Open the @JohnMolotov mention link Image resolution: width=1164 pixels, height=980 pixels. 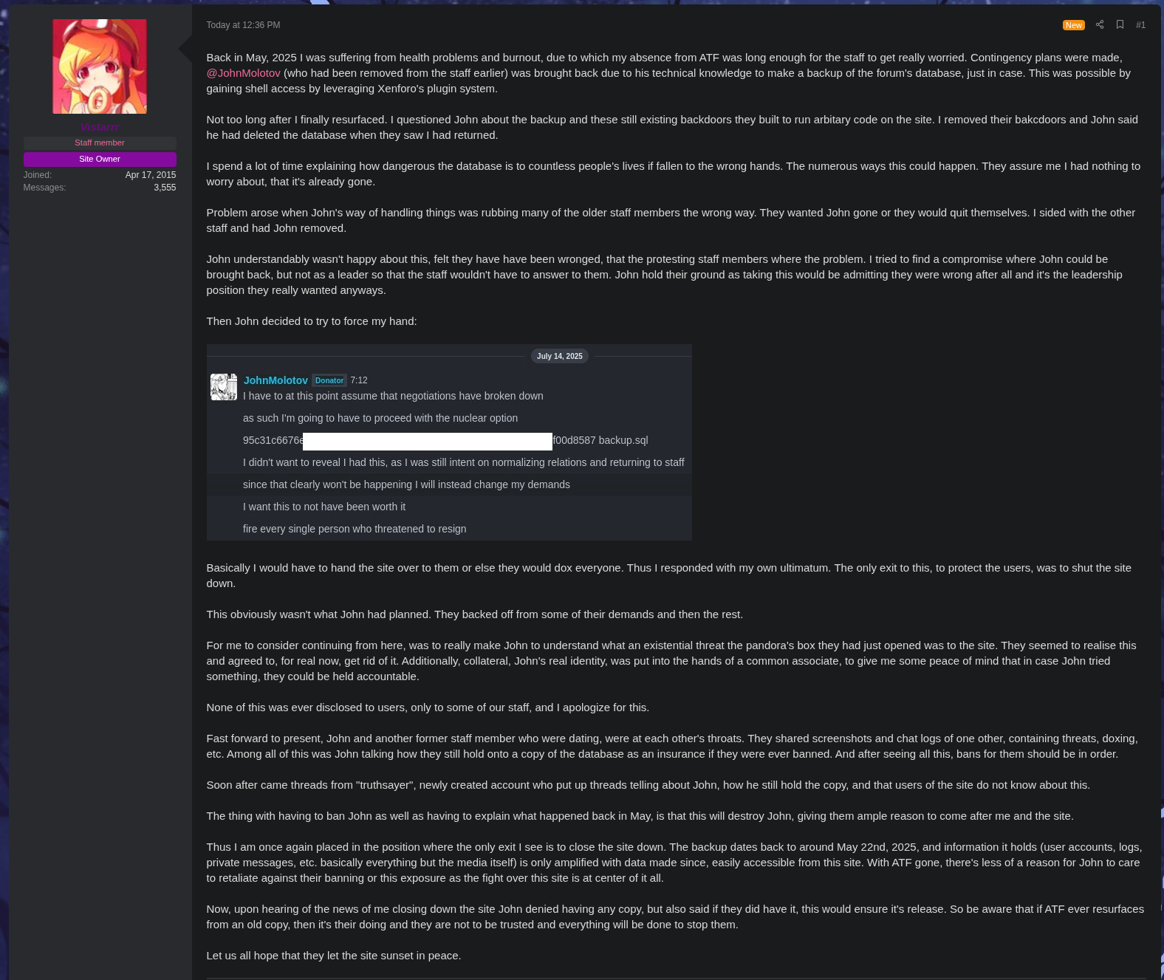coord(243,73)
